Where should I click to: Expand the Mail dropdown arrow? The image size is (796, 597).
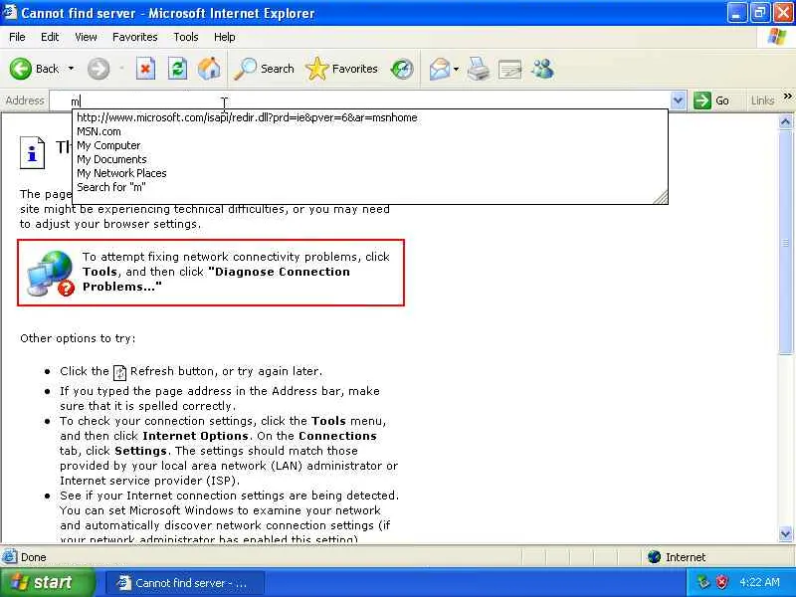456,69
